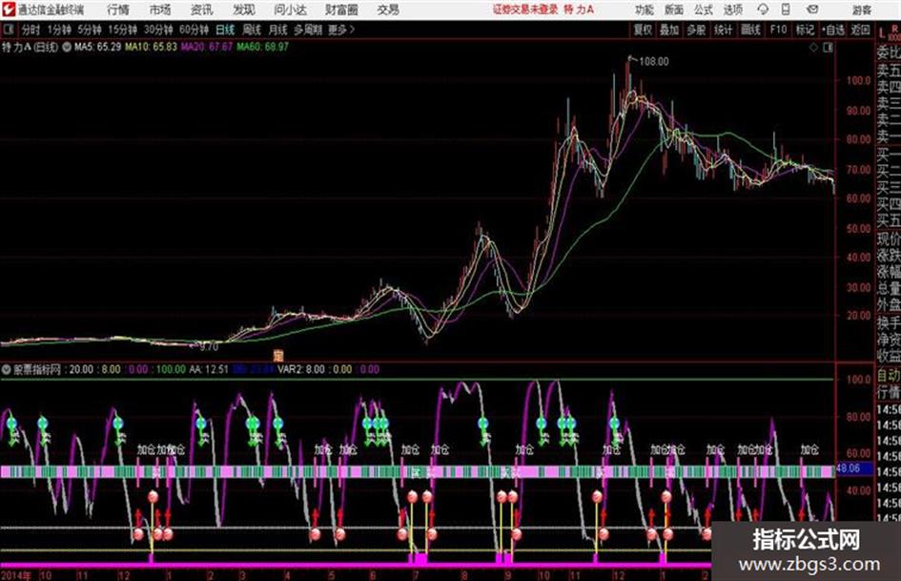Select the 日线 daily tab
Image resolution: width=901 pixels, height=581 pixels.
[225, 30]
